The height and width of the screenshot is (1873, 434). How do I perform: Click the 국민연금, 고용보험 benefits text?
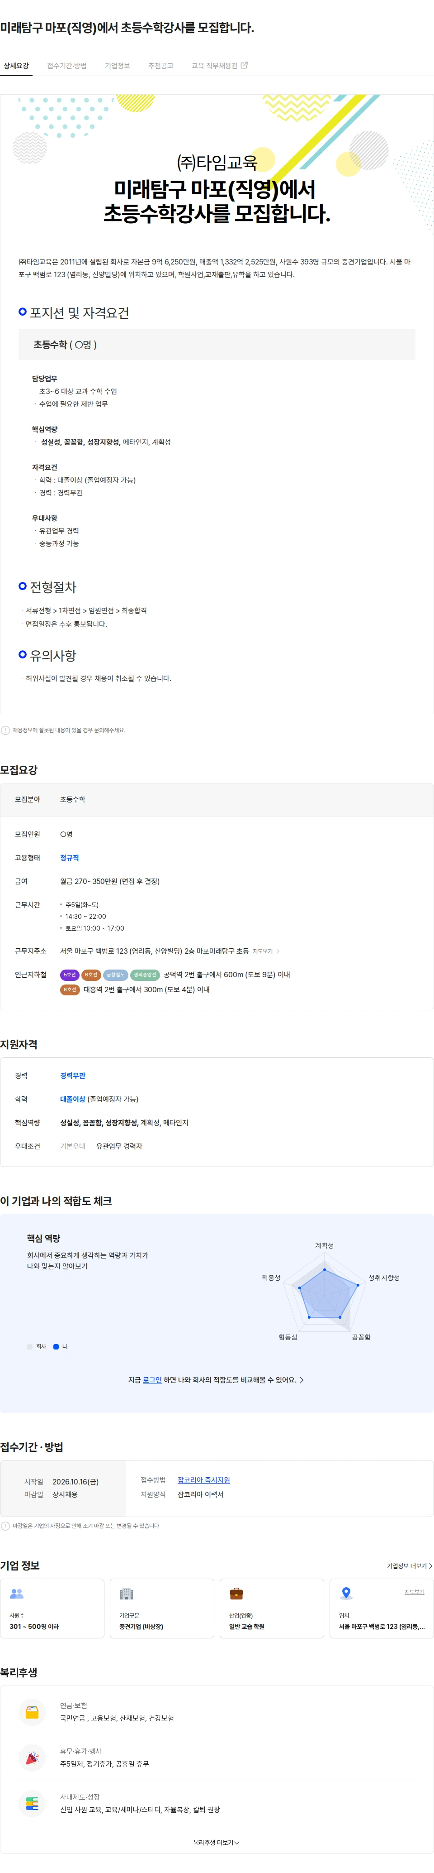pos(117,1718)
